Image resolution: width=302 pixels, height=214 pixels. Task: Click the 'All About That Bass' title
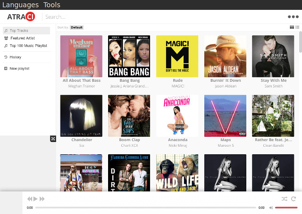[82, 80]
